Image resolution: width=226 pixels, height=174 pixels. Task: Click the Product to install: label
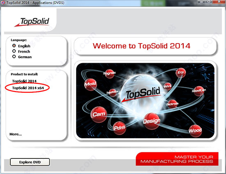pos(24,74)
